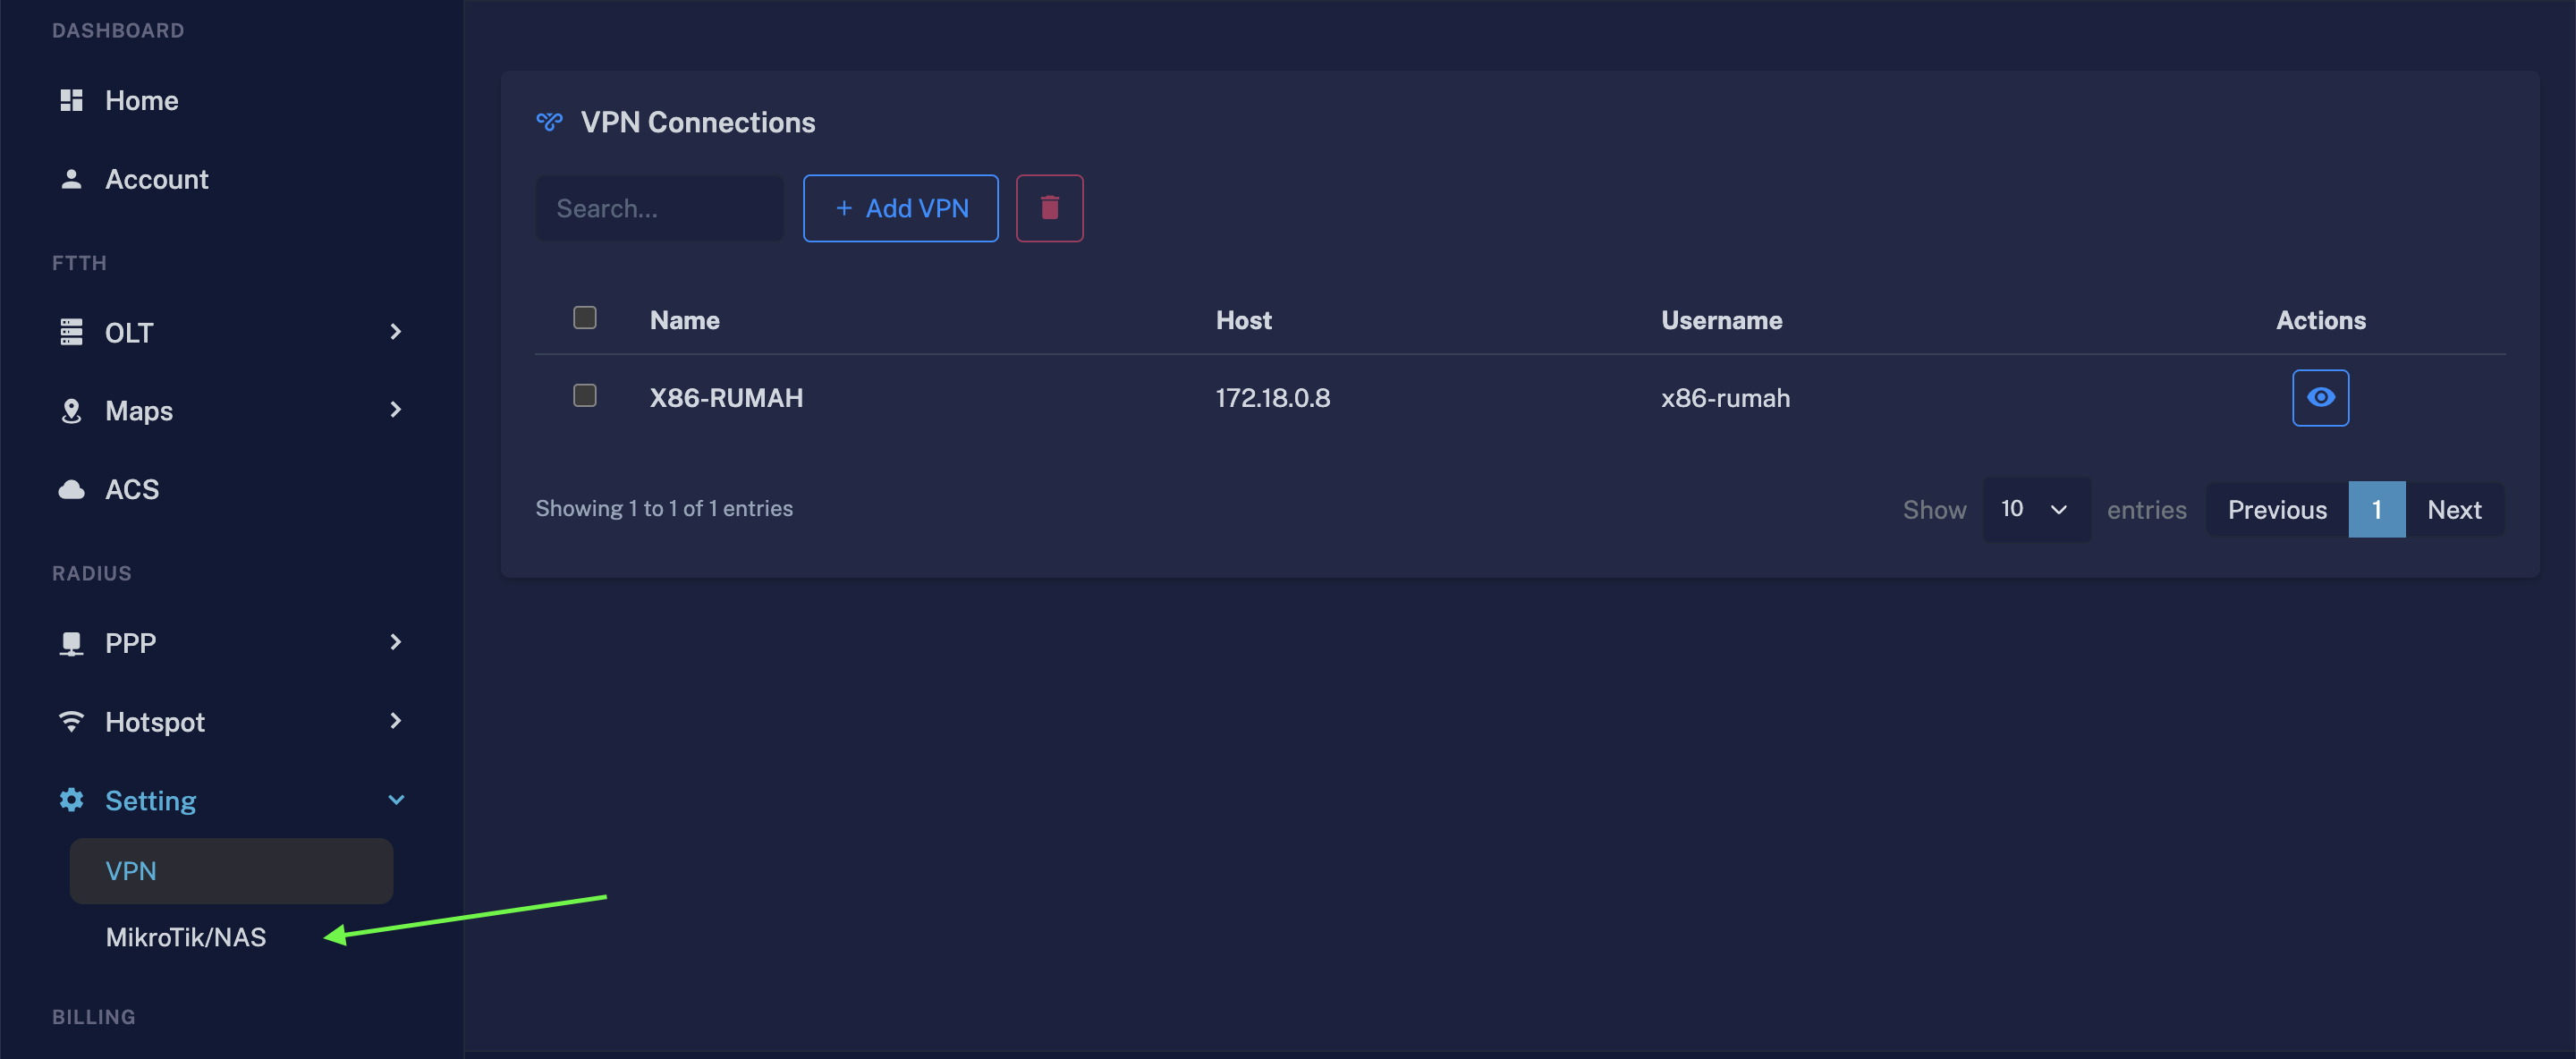Image resolution: width=2576 pixels, height=1059 pixels.
Task: Click the Setting gear icon
Action: point(71,800)
